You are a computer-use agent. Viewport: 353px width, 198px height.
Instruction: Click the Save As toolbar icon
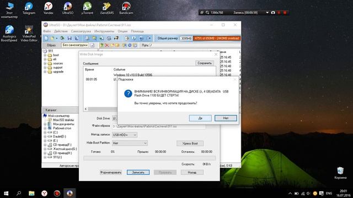tap(77, 38)
